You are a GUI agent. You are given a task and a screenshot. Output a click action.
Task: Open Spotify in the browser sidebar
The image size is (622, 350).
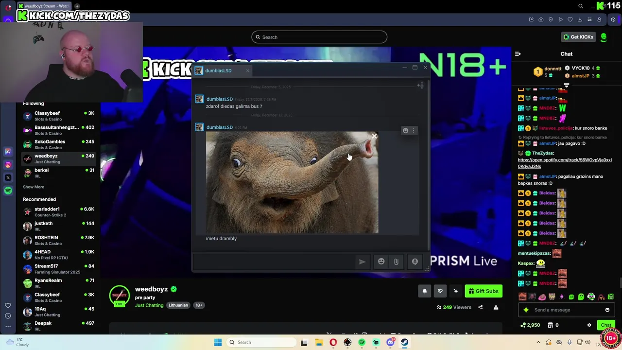(8, 191)
